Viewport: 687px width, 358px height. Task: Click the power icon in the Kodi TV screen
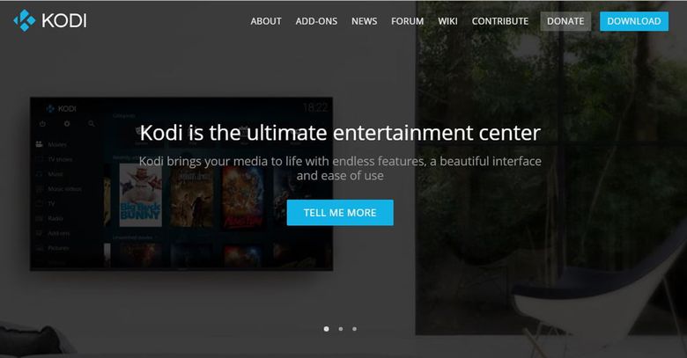[x=42, y=124]
